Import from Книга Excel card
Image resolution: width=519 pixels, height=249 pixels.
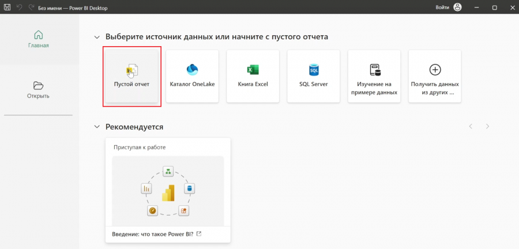[253, 77]
